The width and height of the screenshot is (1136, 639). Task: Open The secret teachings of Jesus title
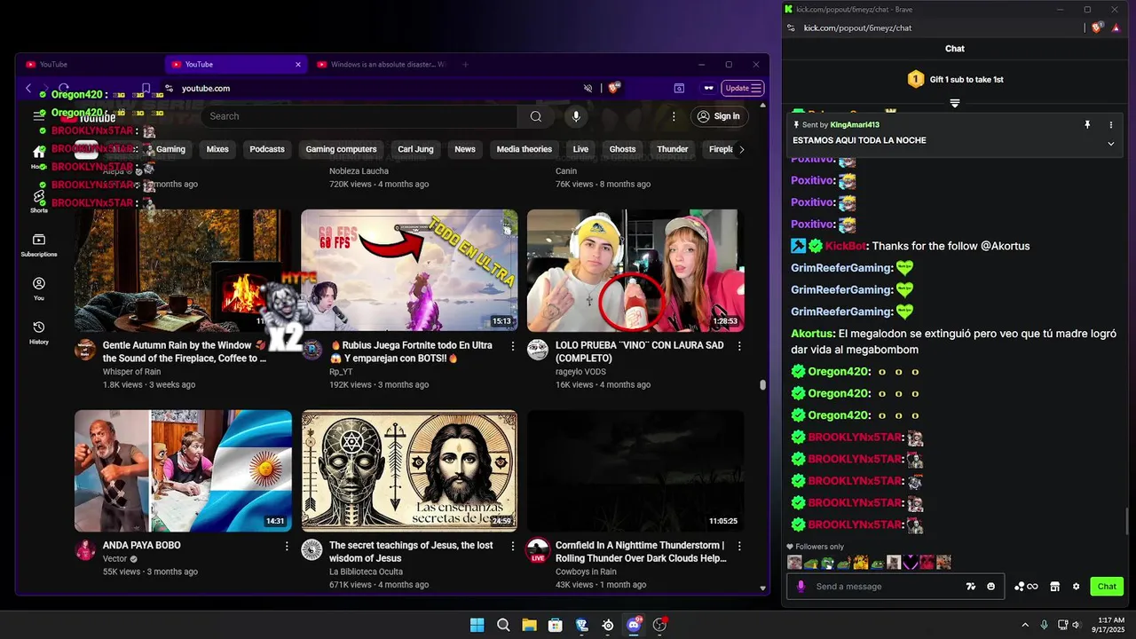tap(411, 551)
